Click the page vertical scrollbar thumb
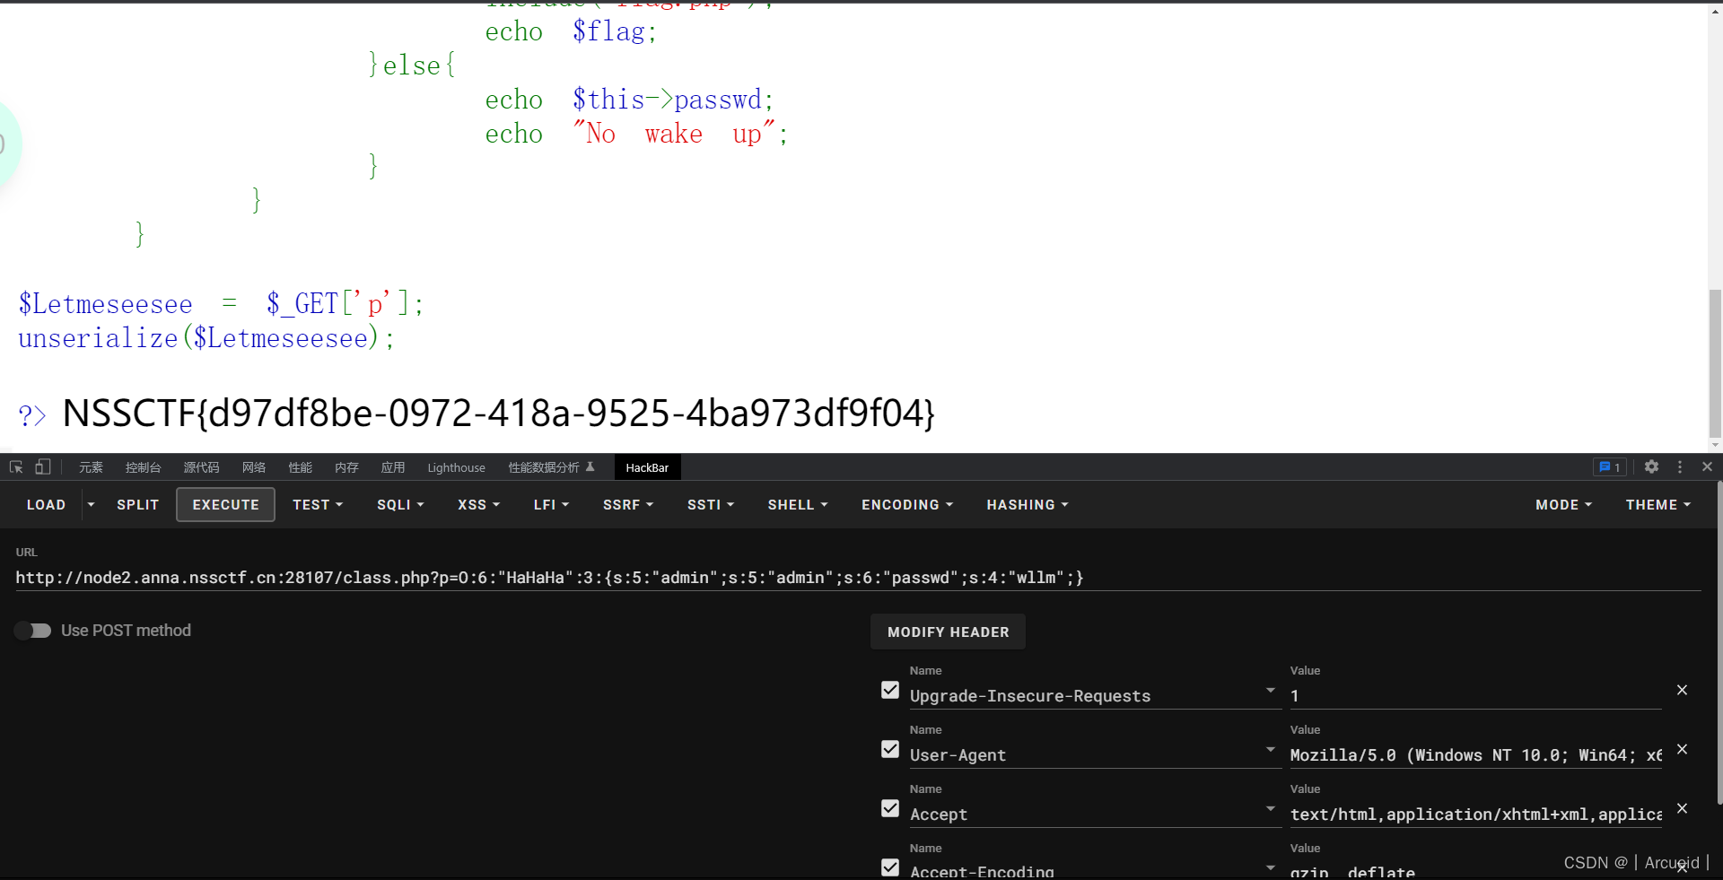This screenshot has height=880, width=1723. pyautogui.click(x=1715, y=362)
